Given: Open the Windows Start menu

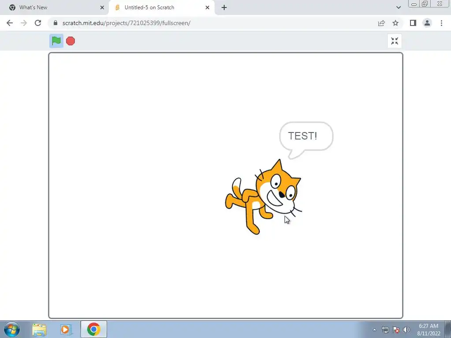Looking at the screenshot, I should click(x=12, y=329).
